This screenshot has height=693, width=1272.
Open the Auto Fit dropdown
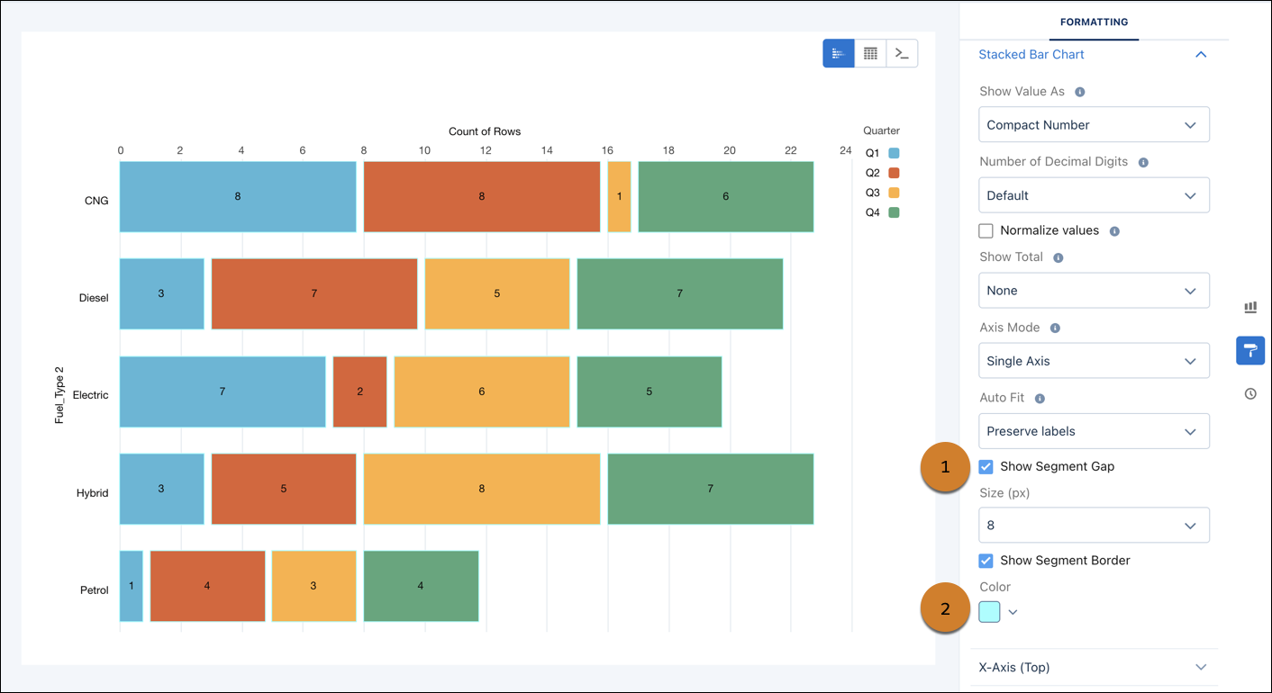(x=1094, y=431)
